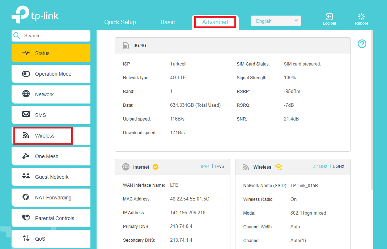Screen dimensions: 387x249
Task: Open Wireless settings in sidebar
Action: point(44,136)
